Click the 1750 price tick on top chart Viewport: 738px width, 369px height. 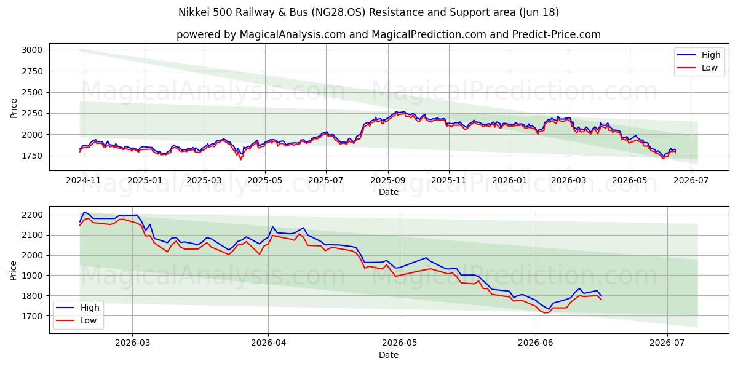32,156
